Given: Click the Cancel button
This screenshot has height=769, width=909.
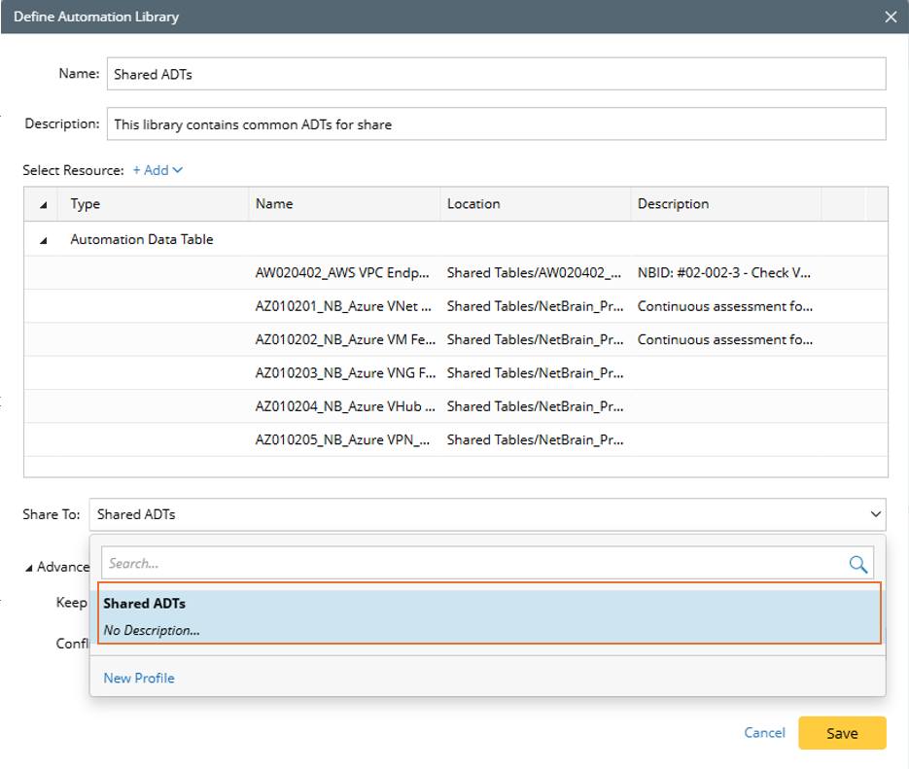Looking at the screenshot, I should (764, 733).
